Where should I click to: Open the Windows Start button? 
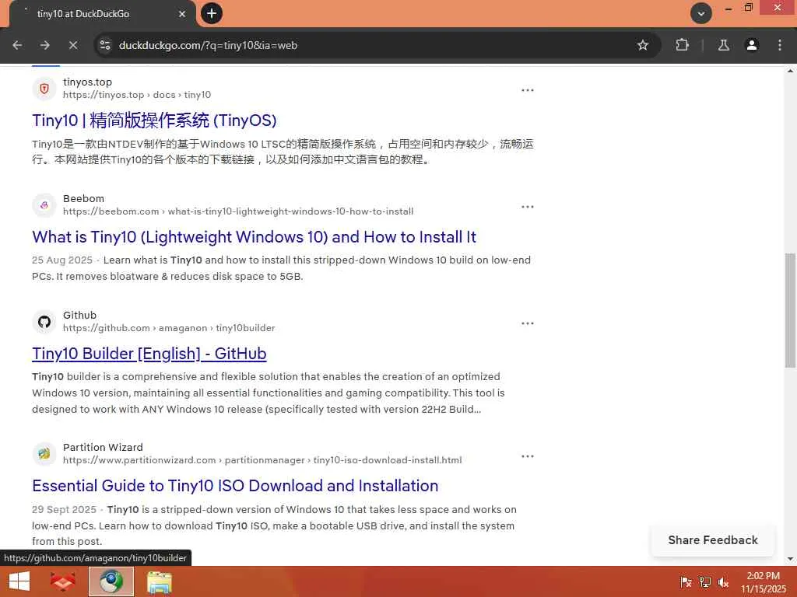coord(19,581)
